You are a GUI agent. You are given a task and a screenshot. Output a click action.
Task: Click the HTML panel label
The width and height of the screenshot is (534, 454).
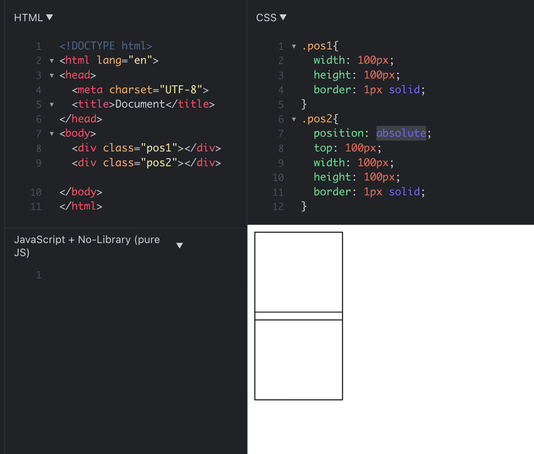(28, 17)
